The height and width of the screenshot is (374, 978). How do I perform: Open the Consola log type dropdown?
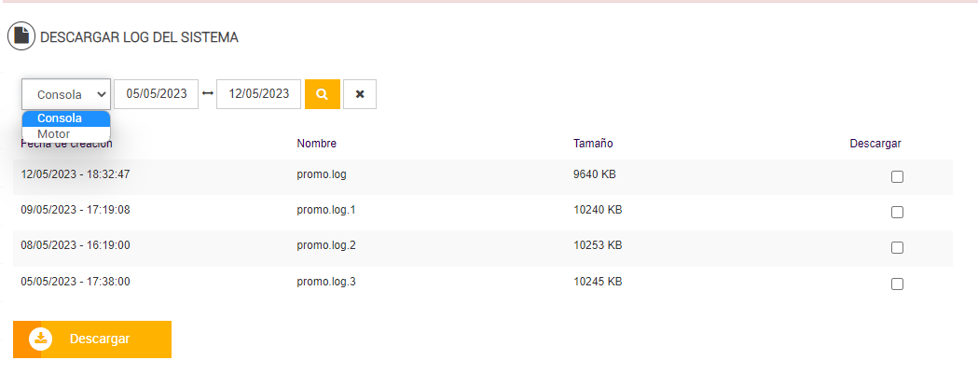coord(66,94)
